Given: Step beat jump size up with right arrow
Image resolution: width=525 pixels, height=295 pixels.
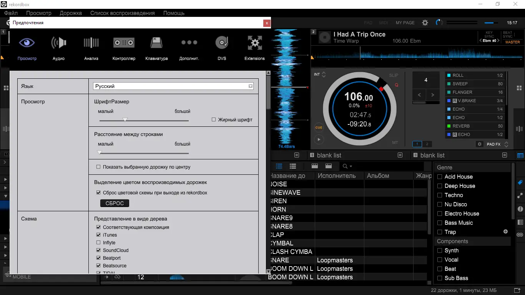Looking at the screenshot, I should 433,95.
